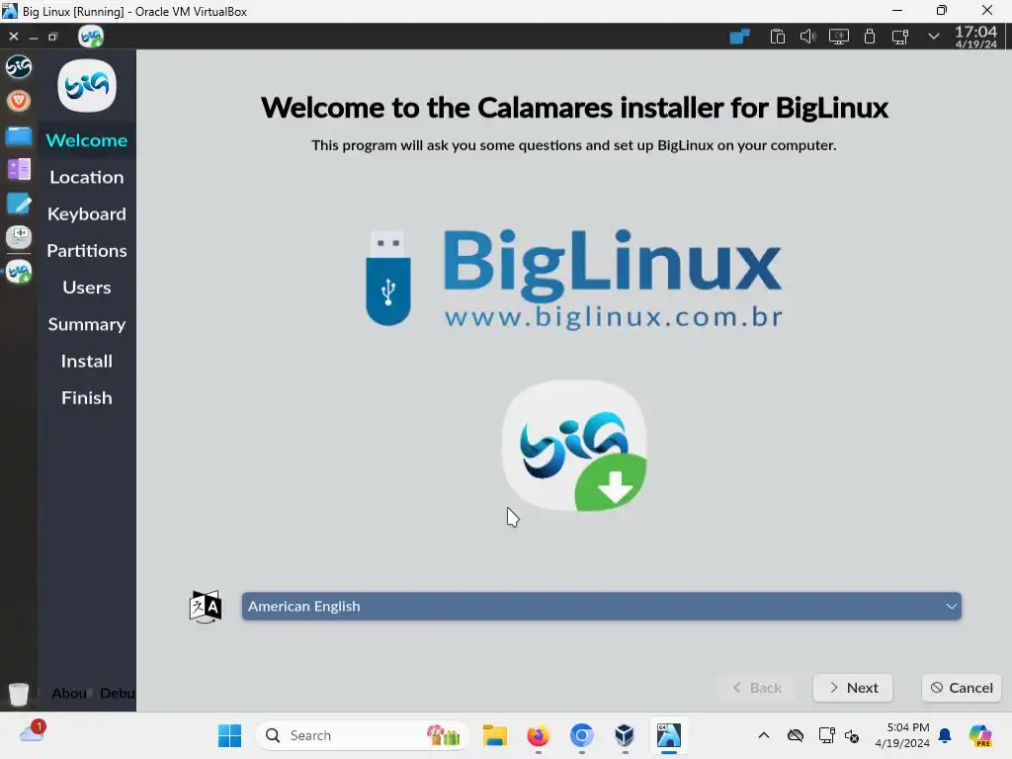Viewport: 1012px width, 759px height.
Task: Open Copilot preview from the taskbar
Action: [x=980, y=735]
